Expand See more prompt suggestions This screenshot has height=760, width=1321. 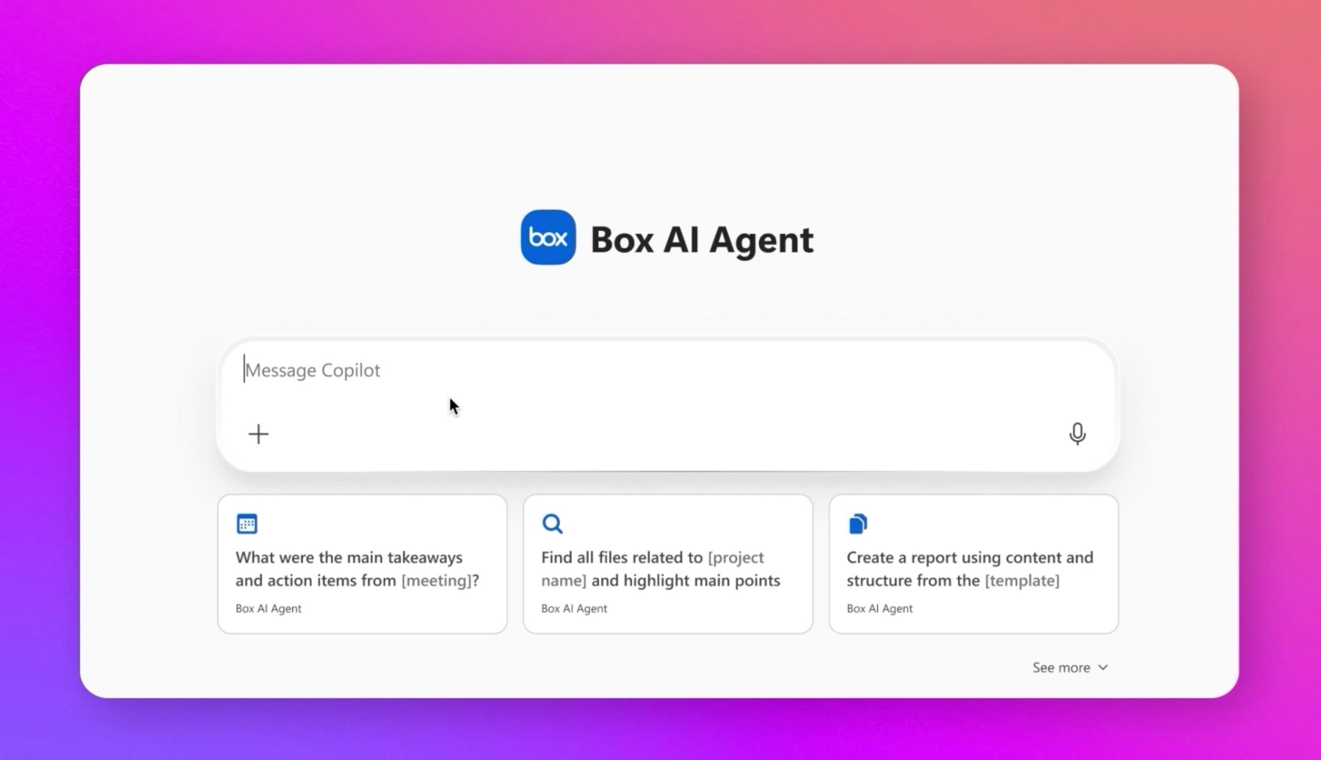click(1070, 667)
